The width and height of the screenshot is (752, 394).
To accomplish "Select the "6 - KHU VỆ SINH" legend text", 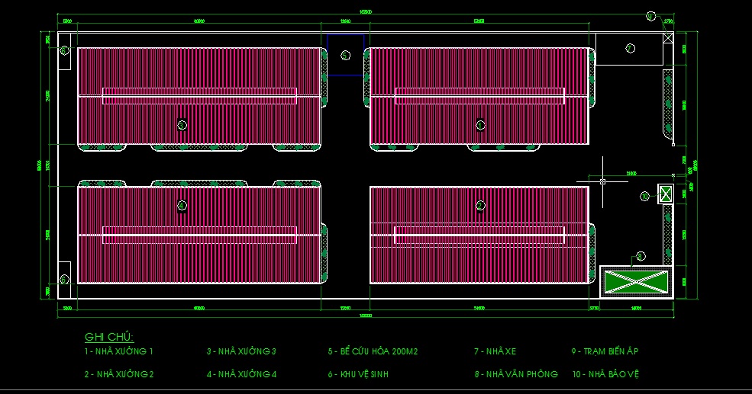I will tap(360, 374).
